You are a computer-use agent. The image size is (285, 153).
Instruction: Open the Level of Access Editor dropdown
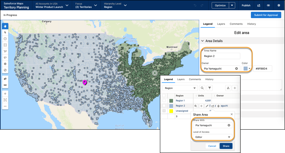click(213, 137)
